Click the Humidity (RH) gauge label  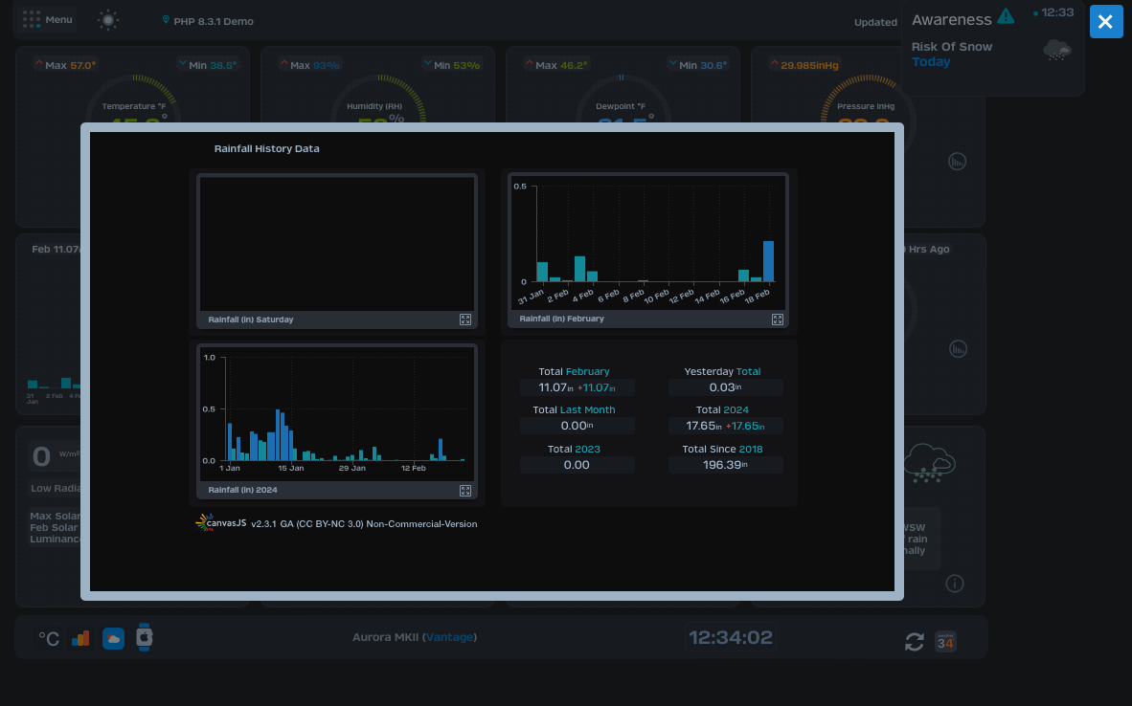point(374,106)
